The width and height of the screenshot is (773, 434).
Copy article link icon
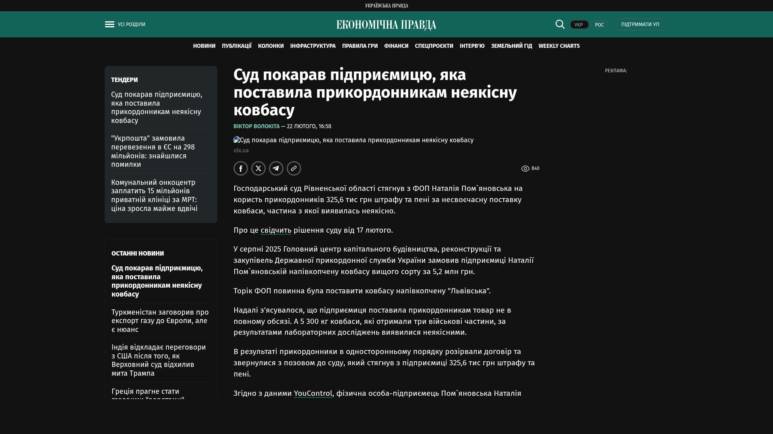(294, 168)
